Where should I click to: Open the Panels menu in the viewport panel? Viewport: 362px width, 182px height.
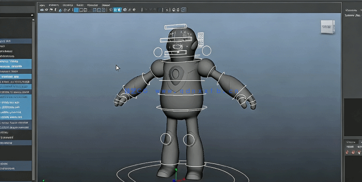pyautogui.click(x=106, y=5)
